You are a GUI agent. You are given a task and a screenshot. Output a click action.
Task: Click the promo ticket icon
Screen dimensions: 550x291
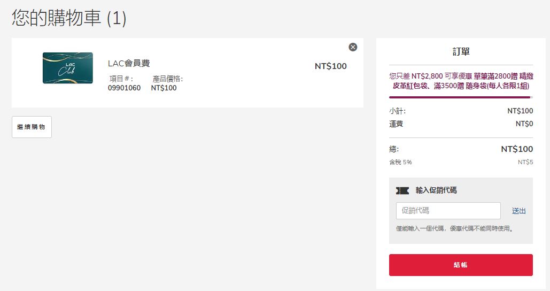[x=402, y=190]
